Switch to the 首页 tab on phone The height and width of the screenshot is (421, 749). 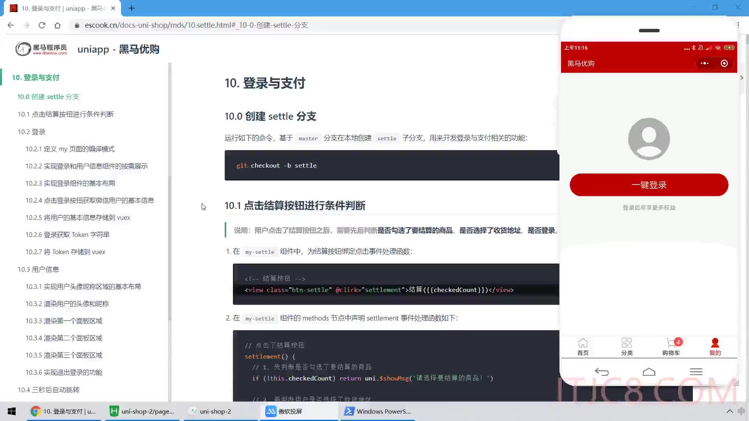click(583, 347)
